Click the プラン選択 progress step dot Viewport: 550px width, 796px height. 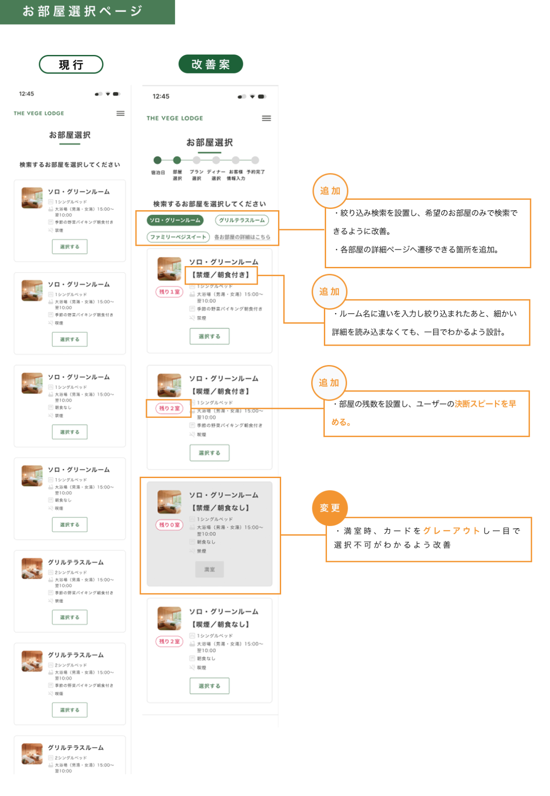(x=197, y=160)
